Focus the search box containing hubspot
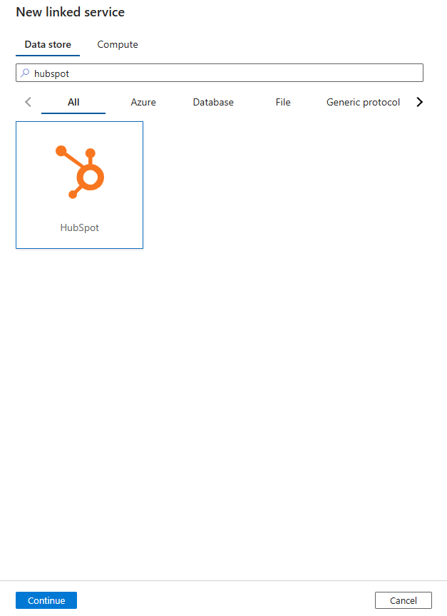The width and height of the screenshot is (447, 616). click(220, 73)
